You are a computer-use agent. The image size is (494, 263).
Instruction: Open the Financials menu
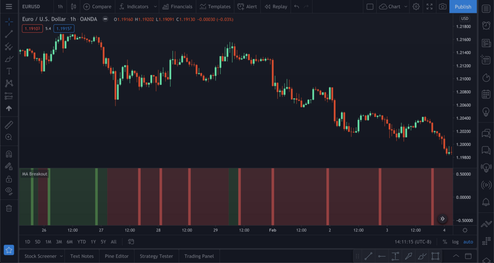point(177,6)
